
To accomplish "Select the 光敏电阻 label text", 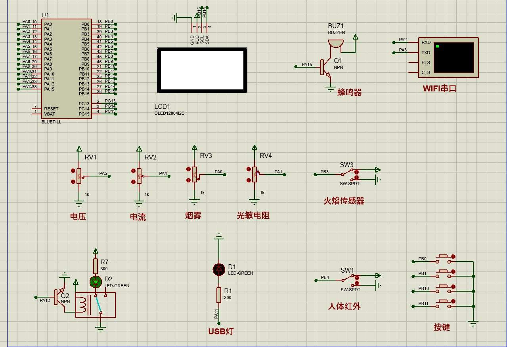I will [253, 216].
